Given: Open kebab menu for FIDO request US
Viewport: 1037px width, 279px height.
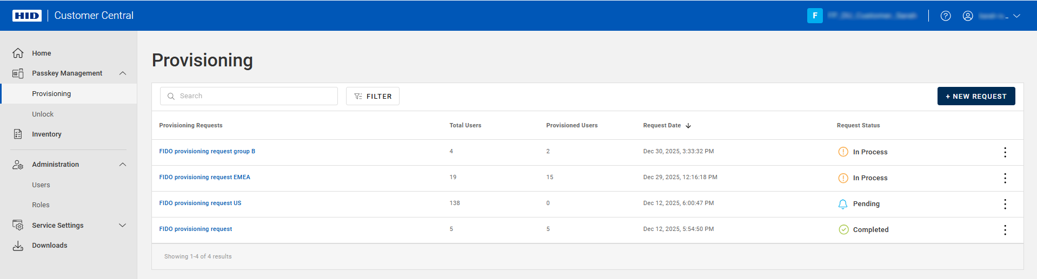Looking at the screenshot, I should coord(1005,204).
